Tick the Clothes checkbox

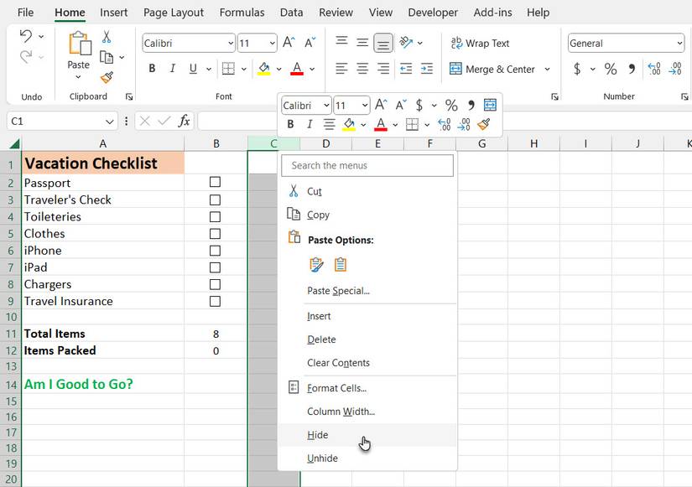(x=215, y=233)
